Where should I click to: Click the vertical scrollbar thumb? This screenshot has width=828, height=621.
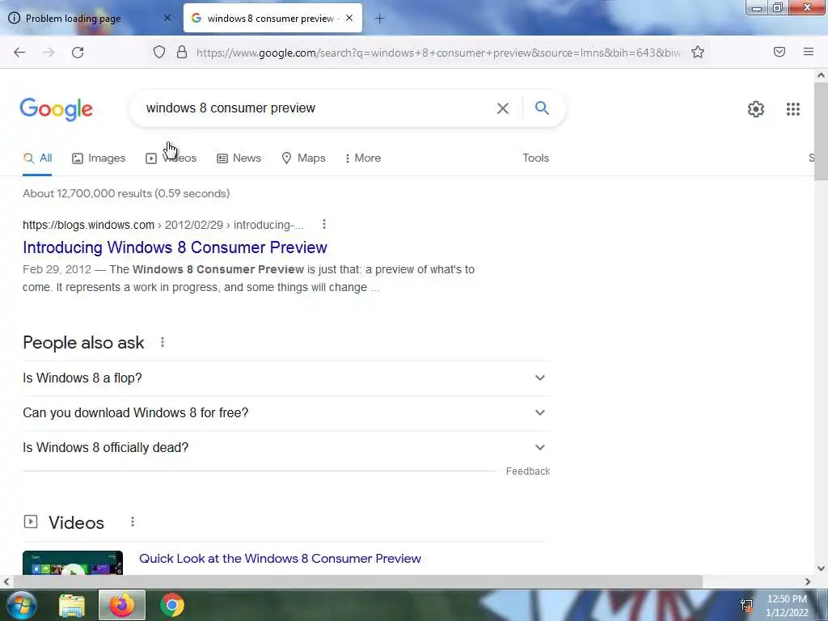click(821, 130)
